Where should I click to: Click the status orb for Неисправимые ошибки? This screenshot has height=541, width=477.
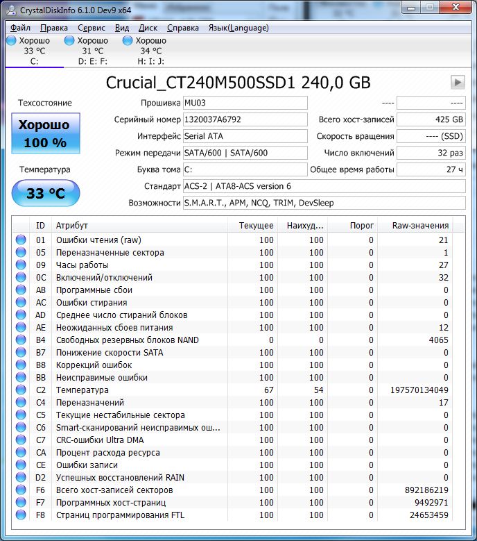[x=21, y=377]
